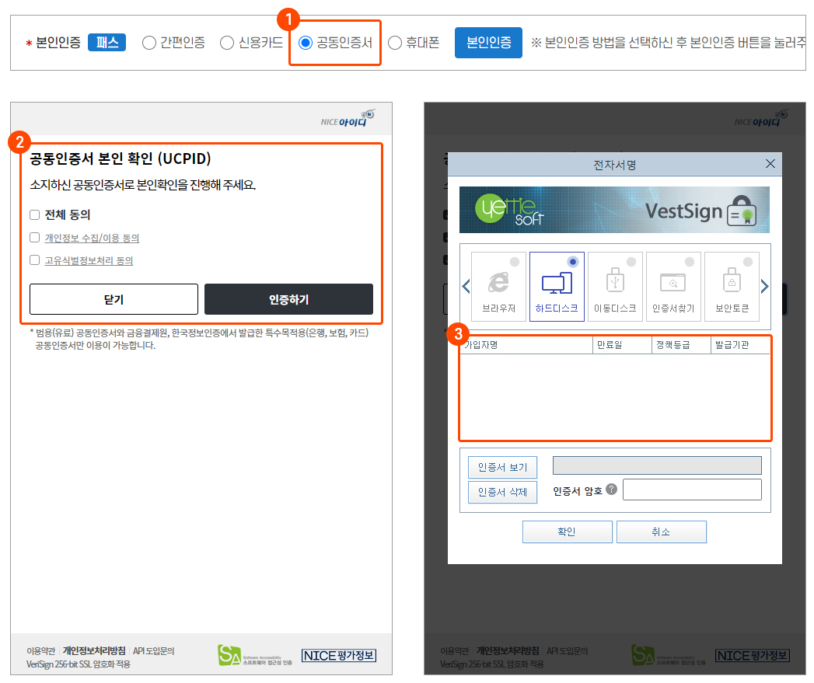The image size is (814, 683).
Task: Click the VestSign padlock certificate icon
Action: pyautogui.click(x=742, y=211)
